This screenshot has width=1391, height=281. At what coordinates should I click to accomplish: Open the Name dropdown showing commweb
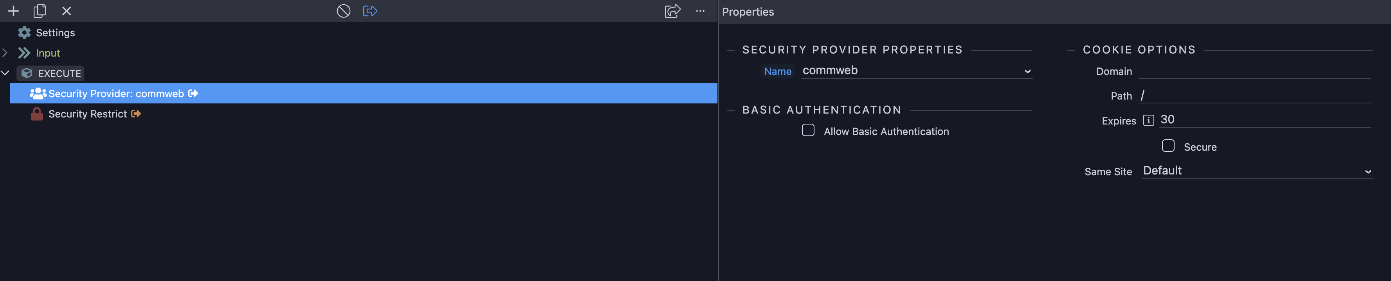tap(916, 71)
